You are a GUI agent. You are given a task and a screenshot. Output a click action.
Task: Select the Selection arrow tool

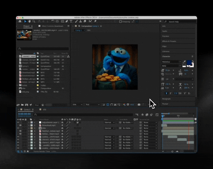(25, 21)
